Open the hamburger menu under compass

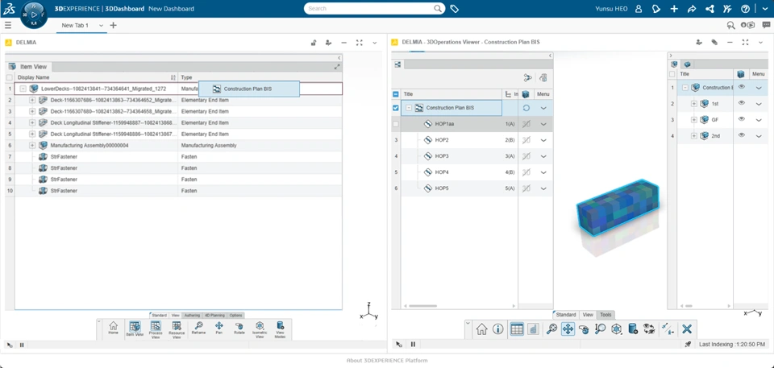point(8,25)
